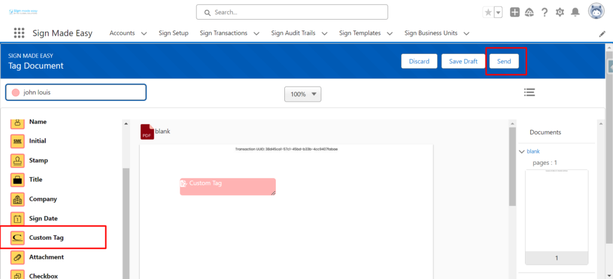Viewport: 613px width, 279px height.
Task: Select the Title briefcase icon
Action: point(17,180)
